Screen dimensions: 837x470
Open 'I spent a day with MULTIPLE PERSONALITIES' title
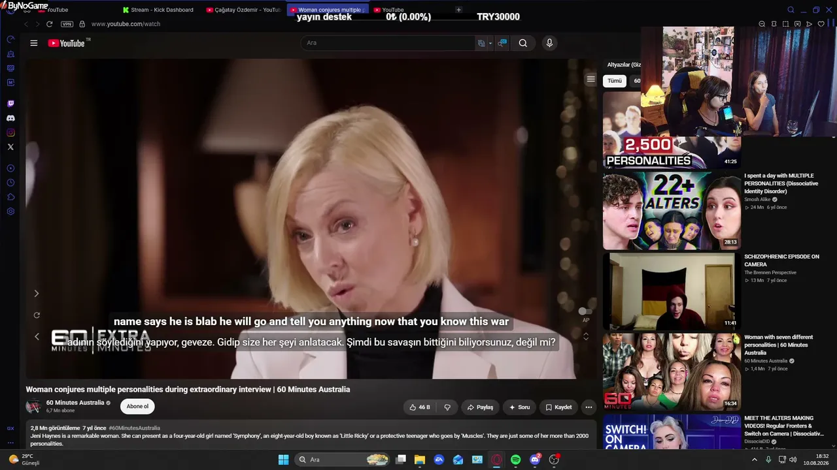781,183
